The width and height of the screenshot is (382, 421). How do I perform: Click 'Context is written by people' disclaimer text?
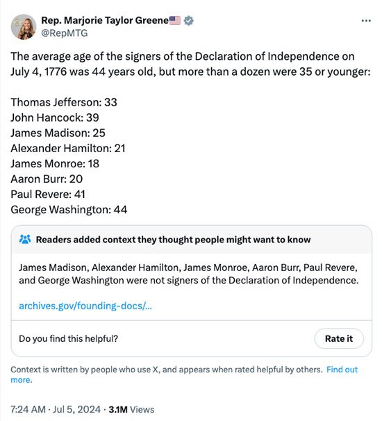coord(167,370)
